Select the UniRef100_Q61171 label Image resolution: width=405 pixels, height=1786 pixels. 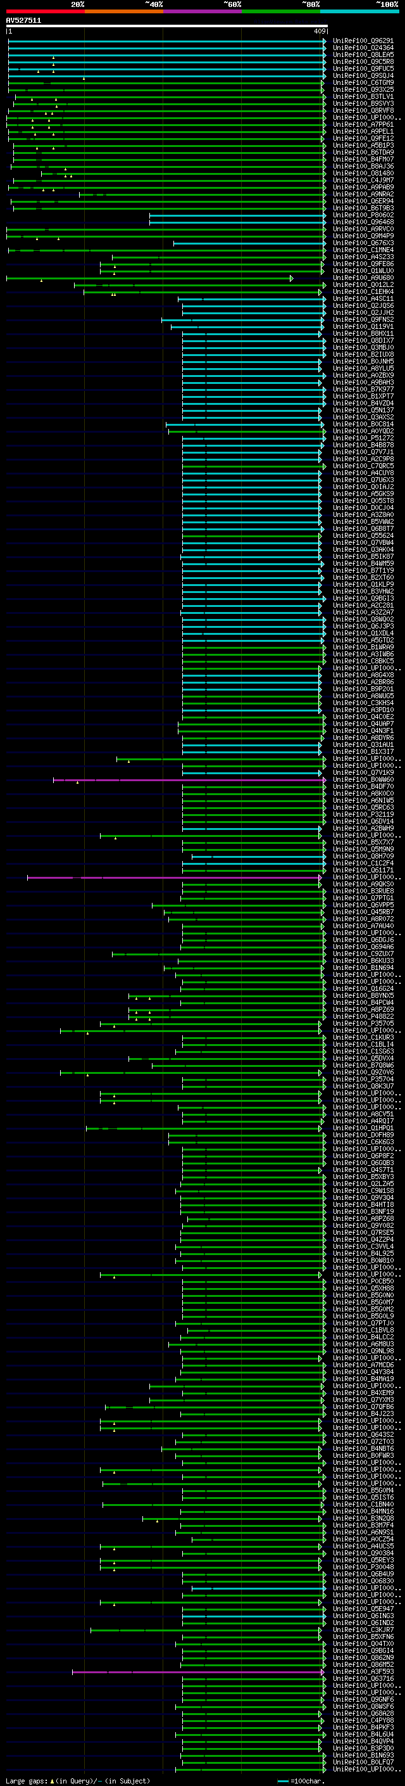pos(363,869)
